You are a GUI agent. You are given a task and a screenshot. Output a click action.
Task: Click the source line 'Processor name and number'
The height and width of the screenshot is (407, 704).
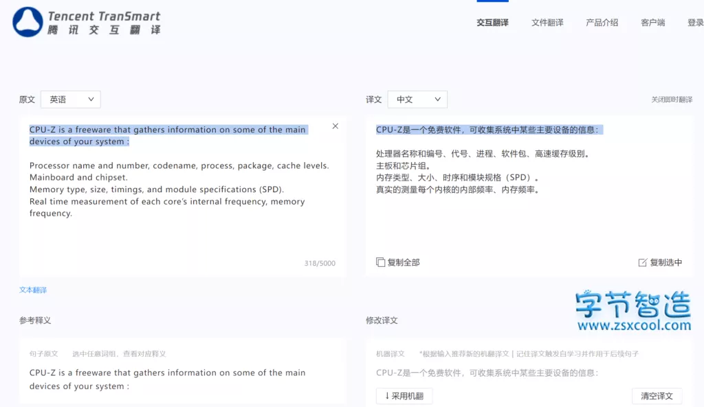179,165
